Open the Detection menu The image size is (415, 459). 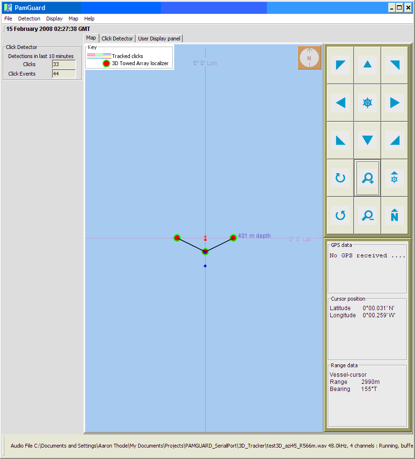coord(29,19)
